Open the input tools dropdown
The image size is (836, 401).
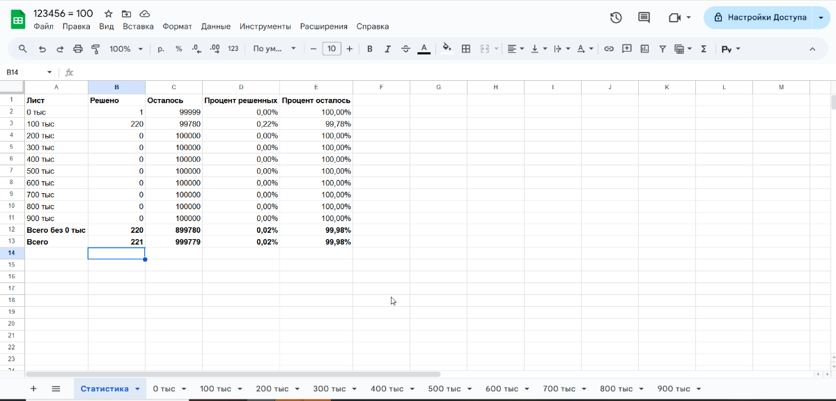coord(731,49)
